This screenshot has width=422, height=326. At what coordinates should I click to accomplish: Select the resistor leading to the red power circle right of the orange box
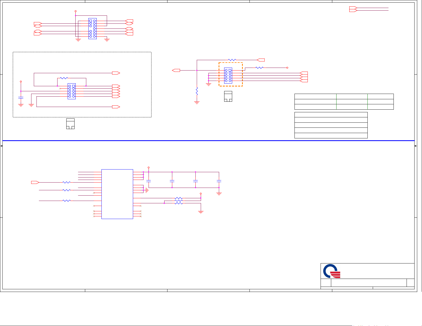click(x=259, y=68)
